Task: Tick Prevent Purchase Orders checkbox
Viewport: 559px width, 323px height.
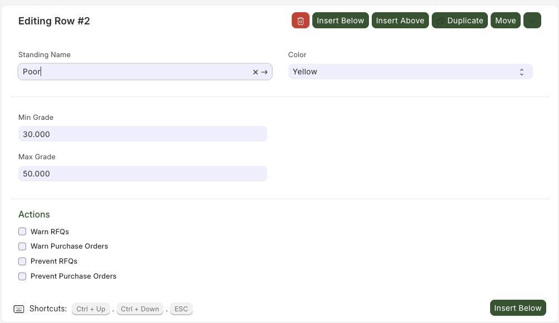Action: (x=22, y=276)
